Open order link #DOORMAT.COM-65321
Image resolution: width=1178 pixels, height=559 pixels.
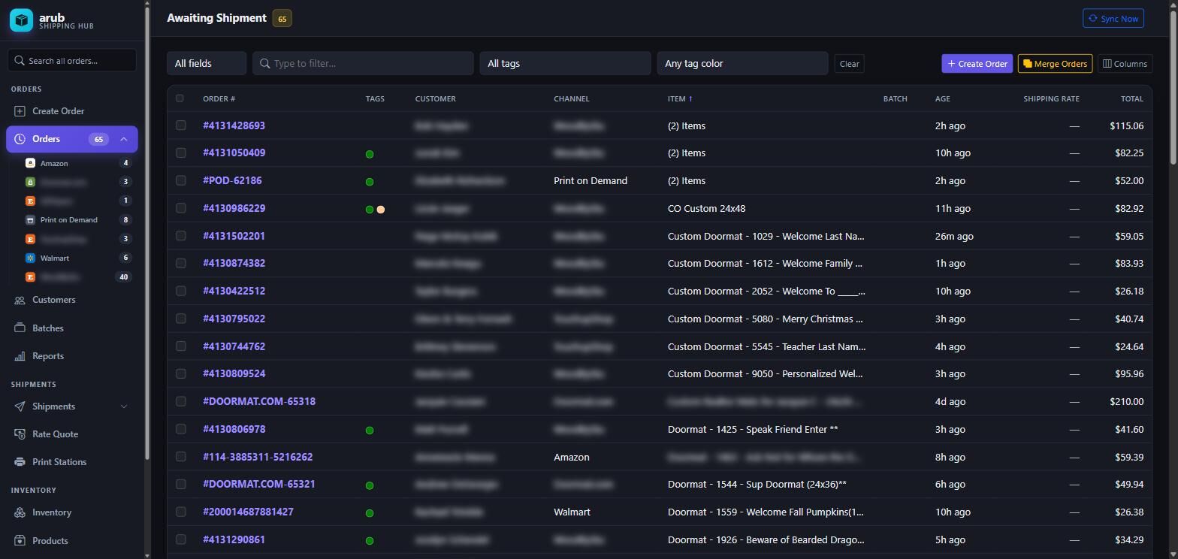point(259,484)
